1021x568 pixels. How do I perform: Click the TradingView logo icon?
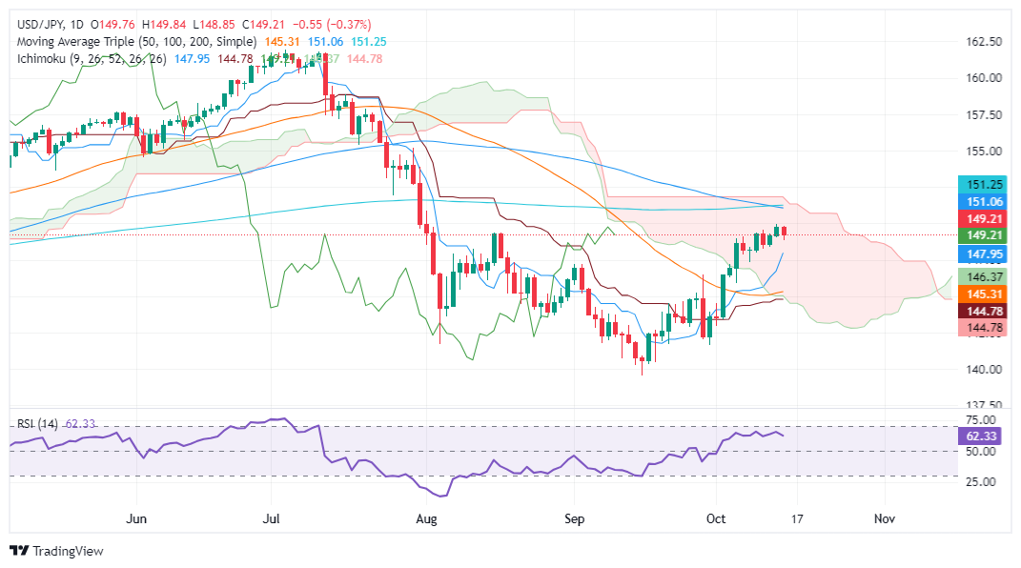(x=19, y=551)
